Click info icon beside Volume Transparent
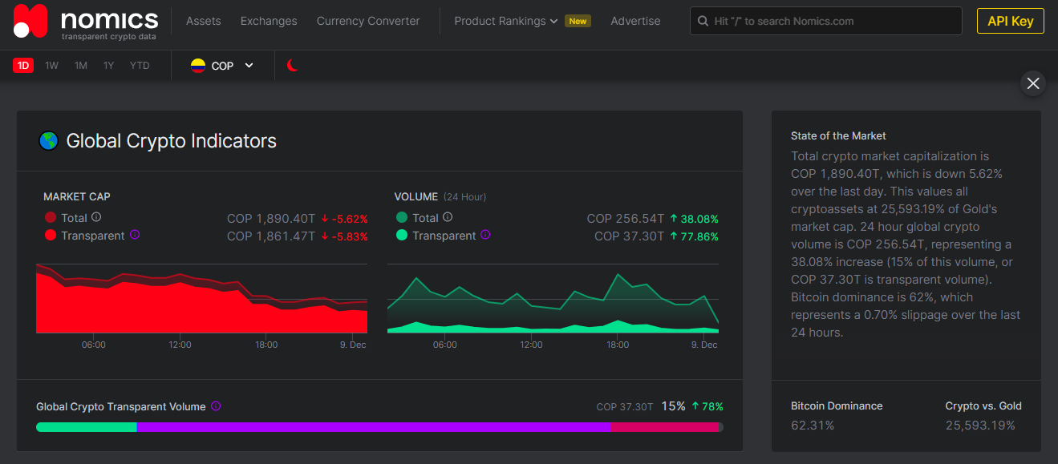The height and width of the screenshot is (464, 1058). point(485,235)
